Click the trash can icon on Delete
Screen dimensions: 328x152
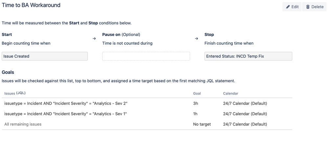tap(308, 7)
